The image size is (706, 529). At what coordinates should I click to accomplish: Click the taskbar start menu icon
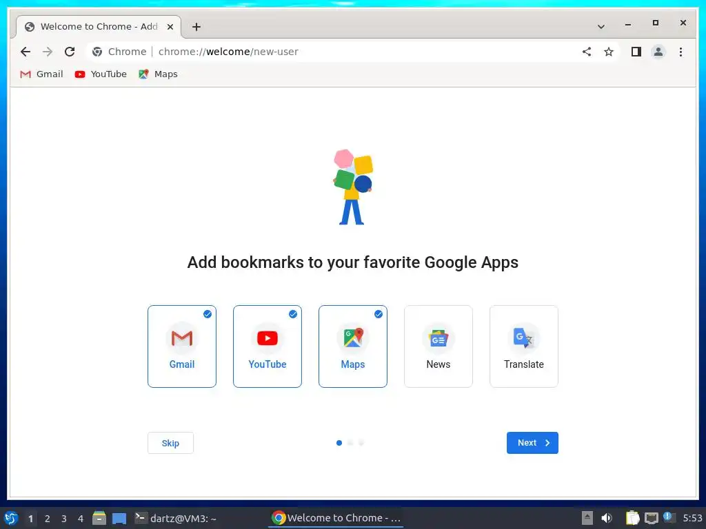coord(11,518)
